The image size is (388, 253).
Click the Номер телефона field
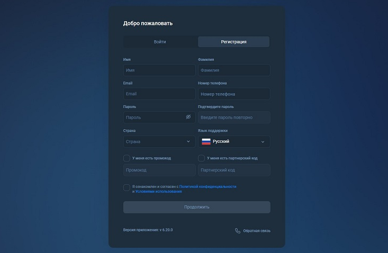[234, 94]
